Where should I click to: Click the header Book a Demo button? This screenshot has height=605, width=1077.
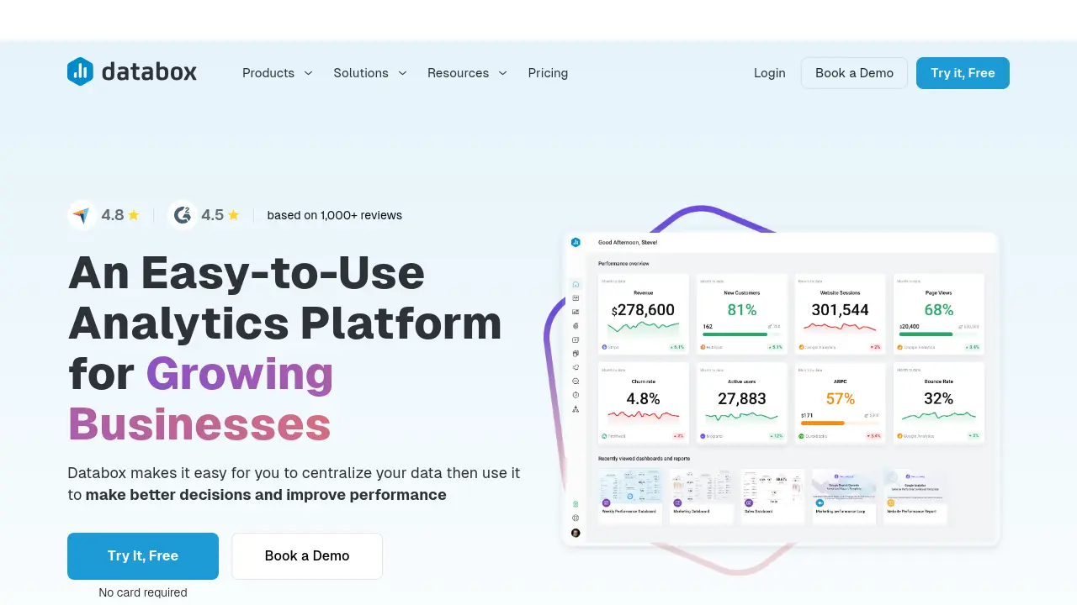coord(854,73)
